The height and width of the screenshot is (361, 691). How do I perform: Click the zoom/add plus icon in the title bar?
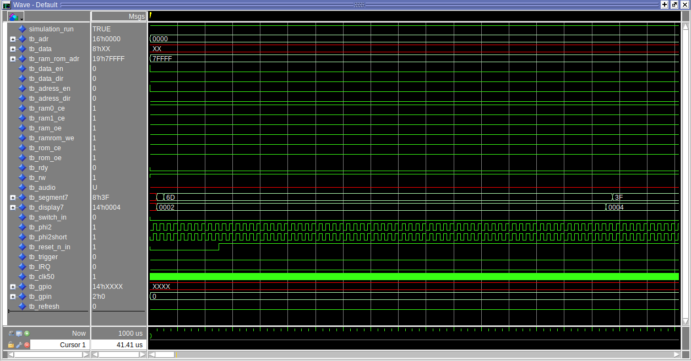tap(665, 4)
